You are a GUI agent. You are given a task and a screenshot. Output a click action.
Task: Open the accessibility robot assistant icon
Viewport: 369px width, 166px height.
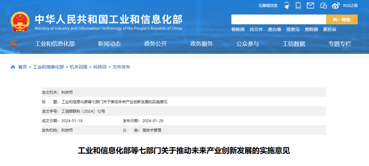click(287, 5)
